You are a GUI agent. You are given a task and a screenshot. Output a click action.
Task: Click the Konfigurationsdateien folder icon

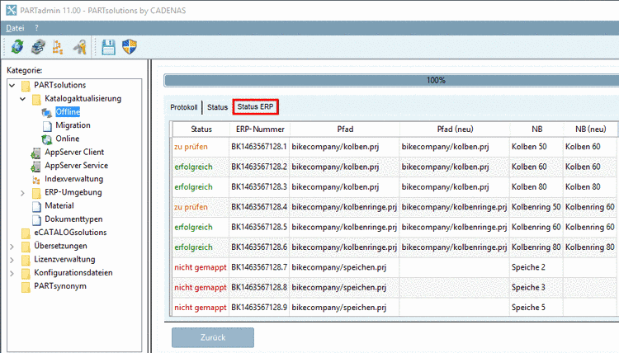click(26, 273)
